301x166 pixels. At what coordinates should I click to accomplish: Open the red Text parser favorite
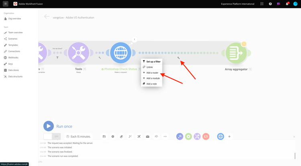[206, 136]
